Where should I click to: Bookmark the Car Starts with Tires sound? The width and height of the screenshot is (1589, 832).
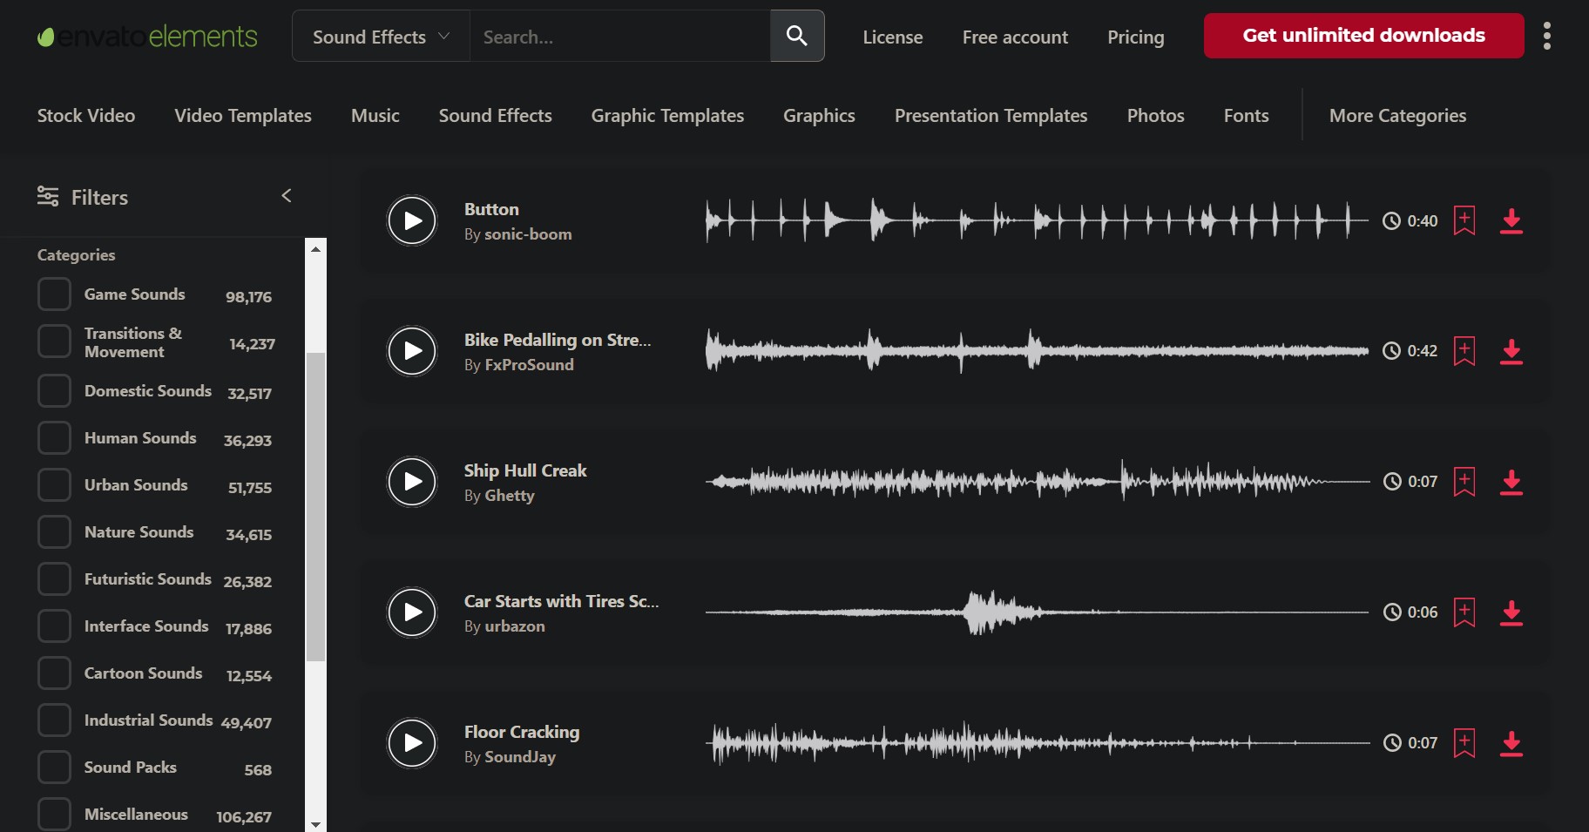pos(1464,612)
